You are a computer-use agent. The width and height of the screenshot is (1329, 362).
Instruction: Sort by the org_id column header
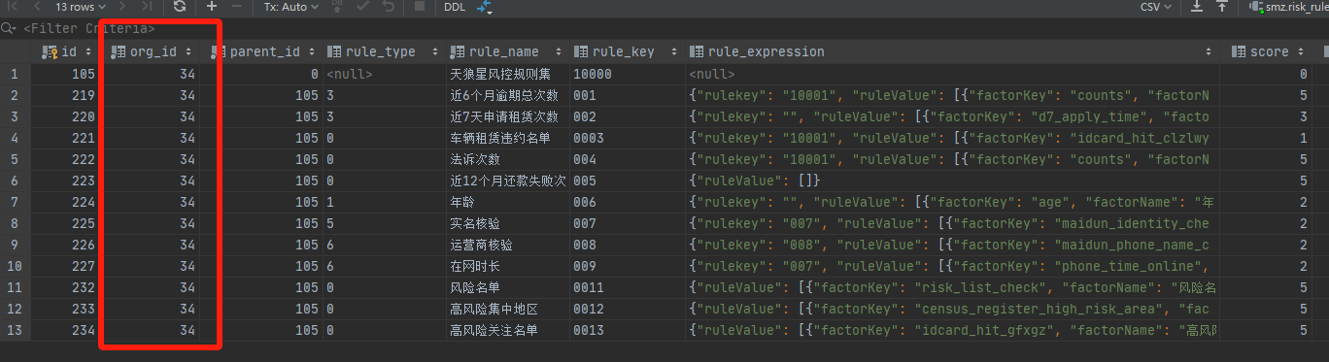coord(150,51)
